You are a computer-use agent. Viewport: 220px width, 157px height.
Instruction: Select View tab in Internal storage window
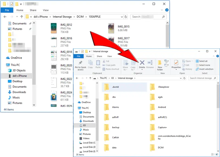(109, 56)
